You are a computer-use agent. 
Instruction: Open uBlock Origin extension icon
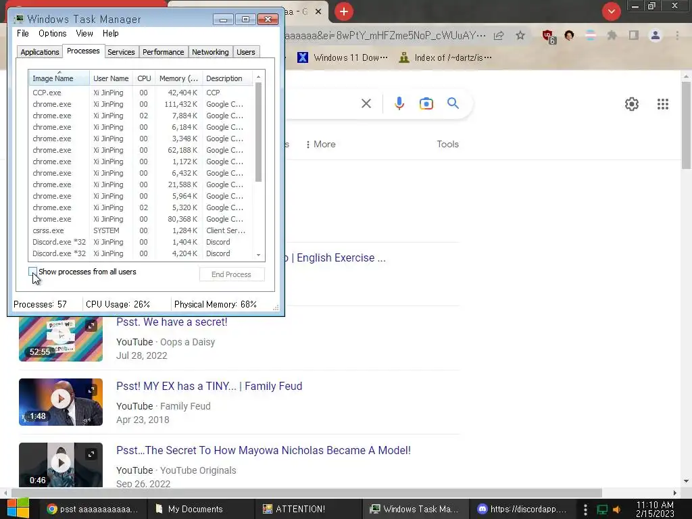pos(548,36)
